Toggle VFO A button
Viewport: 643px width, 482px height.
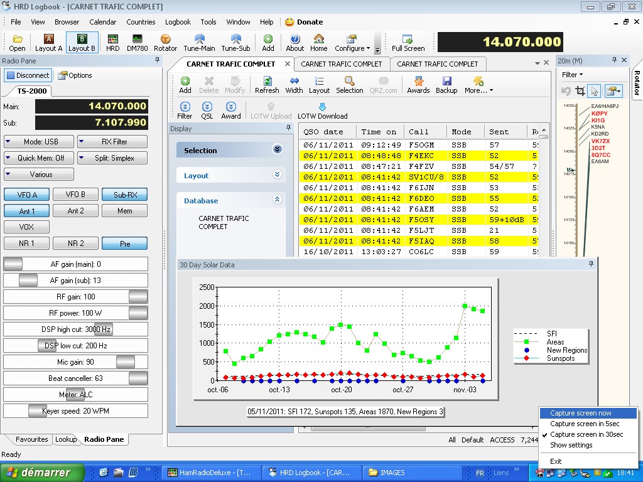point(26,195)
